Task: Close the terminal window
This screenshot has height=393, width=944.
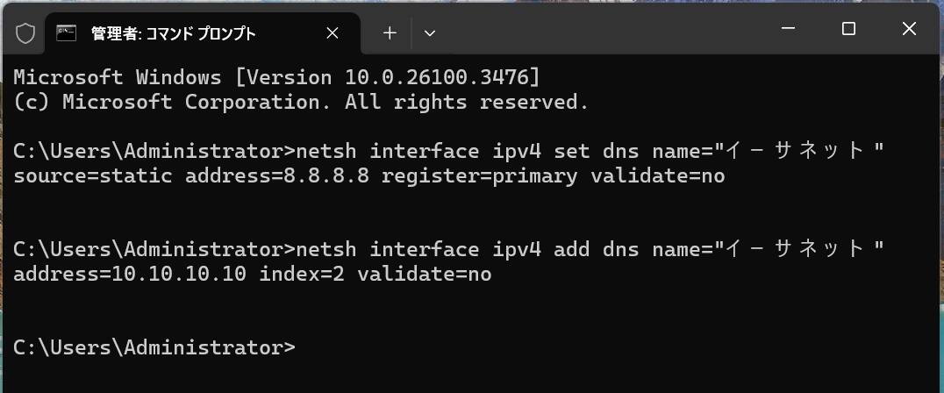Action: pyautogui.click(x=909, y=29)
